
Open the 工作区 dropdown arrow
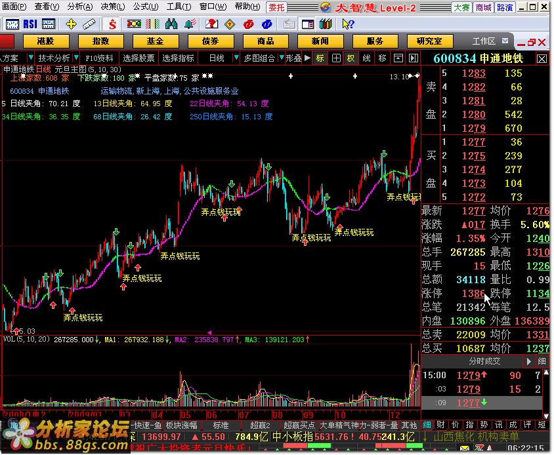[x=505, y=41]
